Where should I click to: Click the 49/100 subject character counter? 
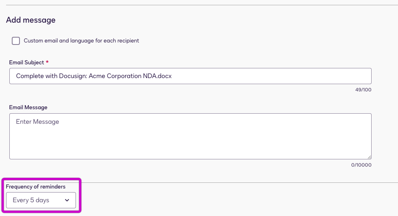pyautogui.click(x=363, y=90)
